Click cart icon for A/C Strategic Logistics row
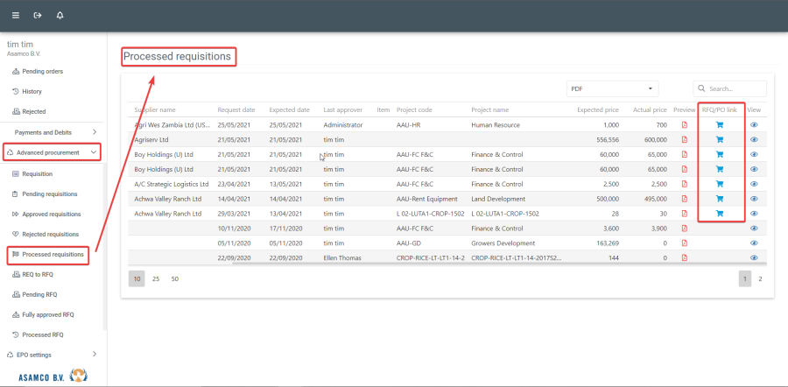 click(x=720, y=184)
